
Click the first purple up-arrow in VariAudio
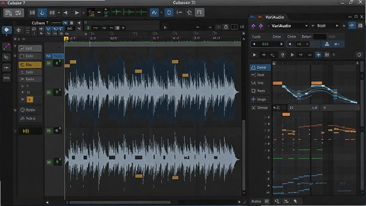click(253, 26)
